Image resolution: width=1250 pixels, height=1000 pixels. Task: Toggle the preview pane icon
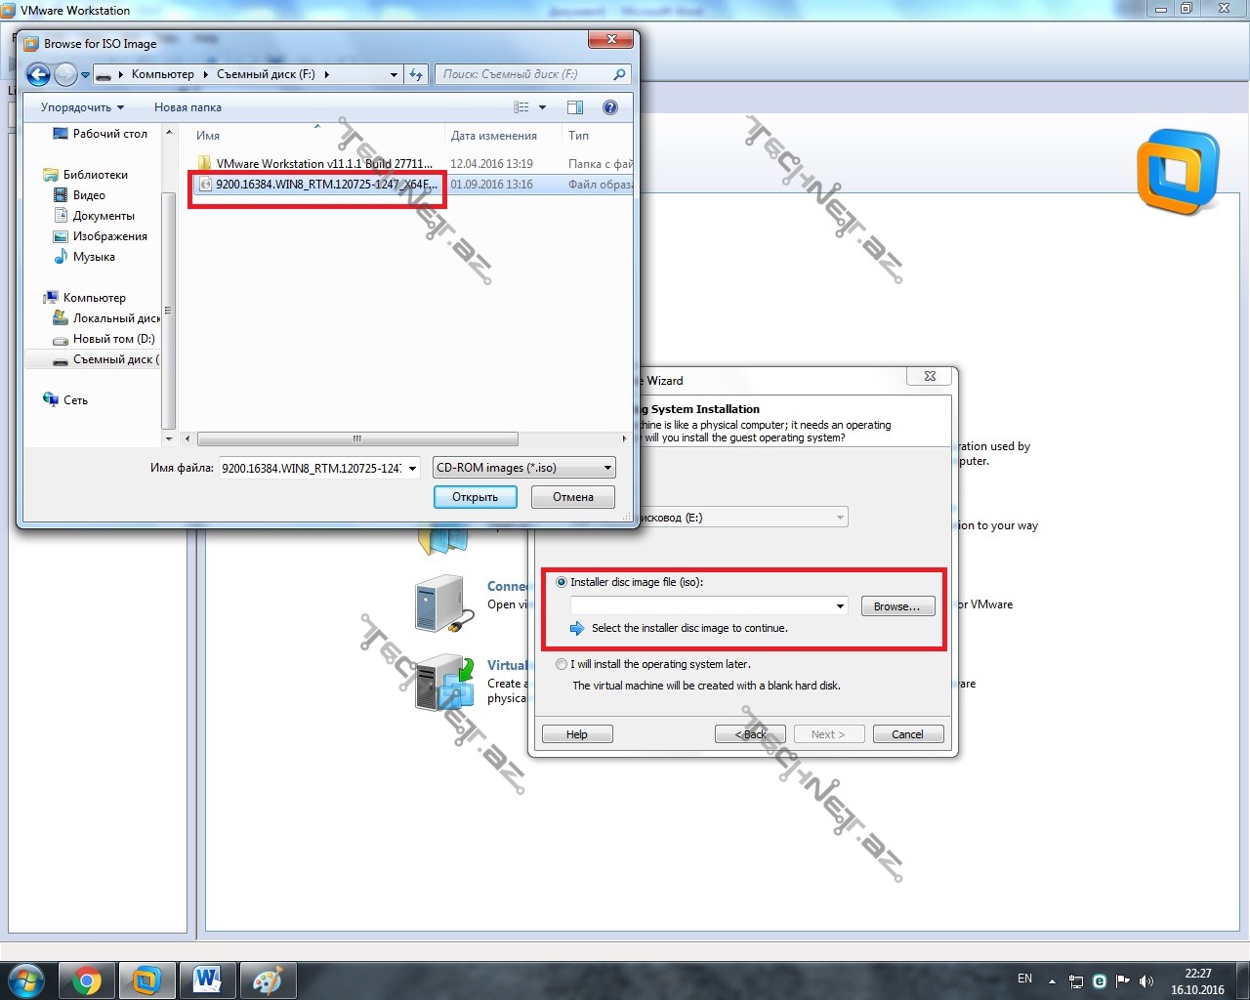pos(575,107)
